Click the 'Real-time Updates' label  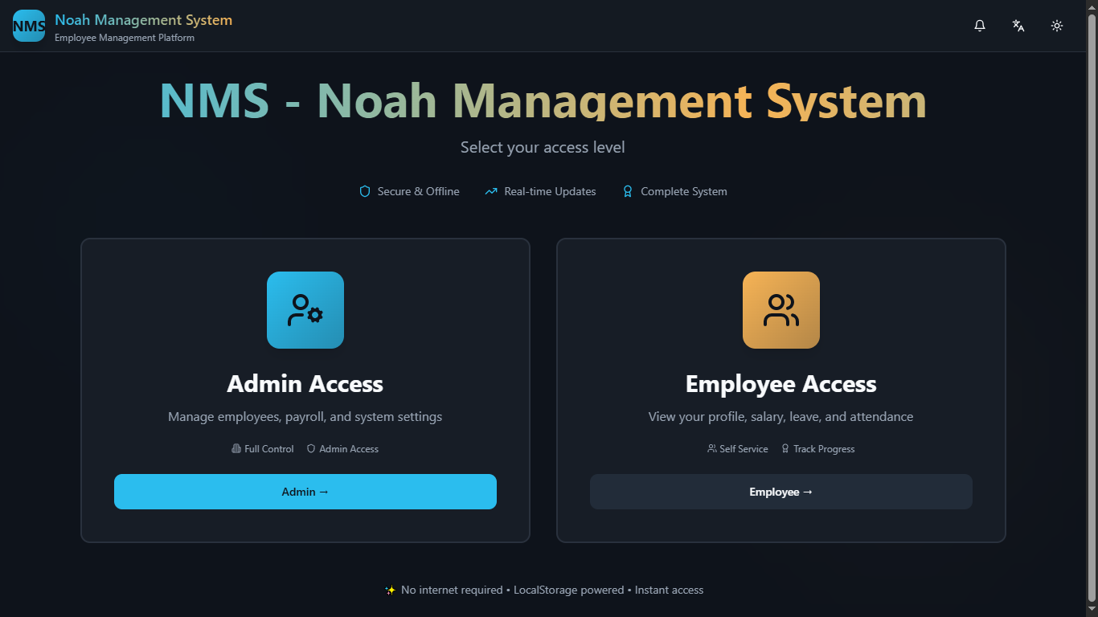pyautogui.click(x=551, y=191)
